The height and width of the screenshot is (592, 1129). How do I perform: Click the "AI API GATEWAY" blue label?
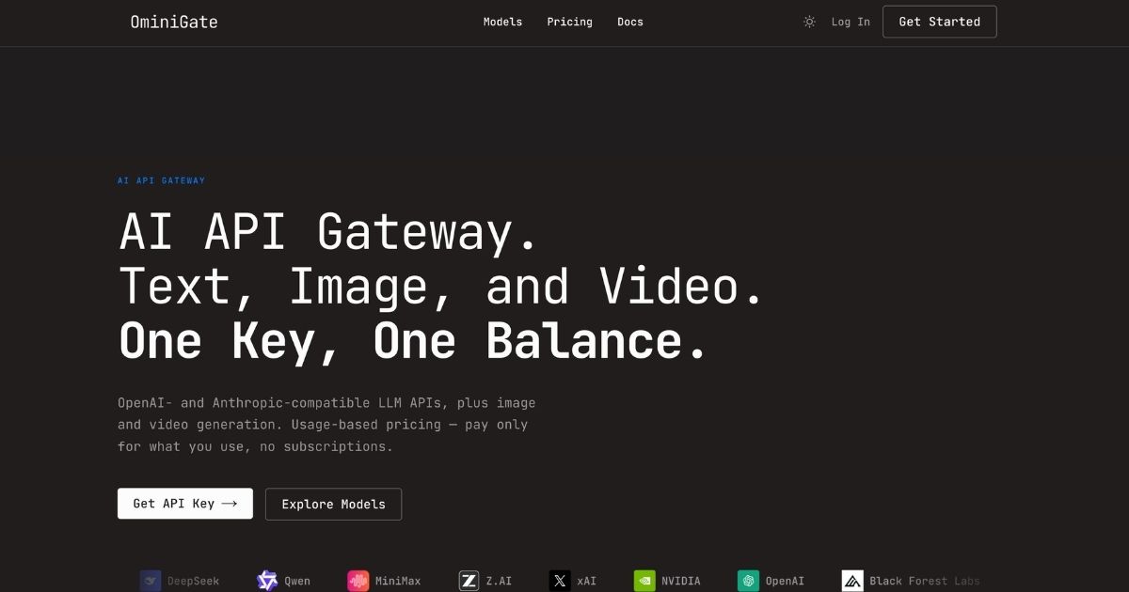coord(161,180)
